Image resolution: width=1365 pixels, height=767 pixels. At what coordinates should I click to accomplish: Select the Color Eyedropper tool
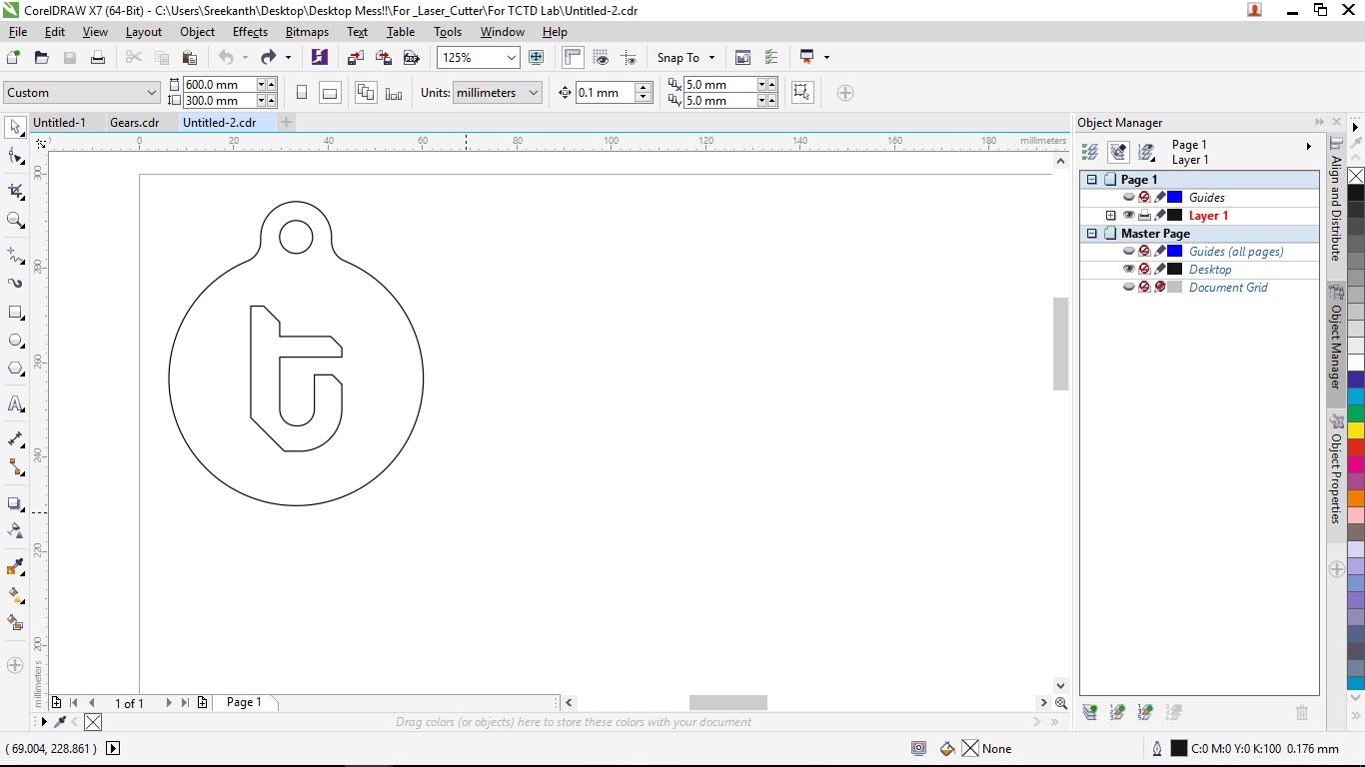coord(15,567)
